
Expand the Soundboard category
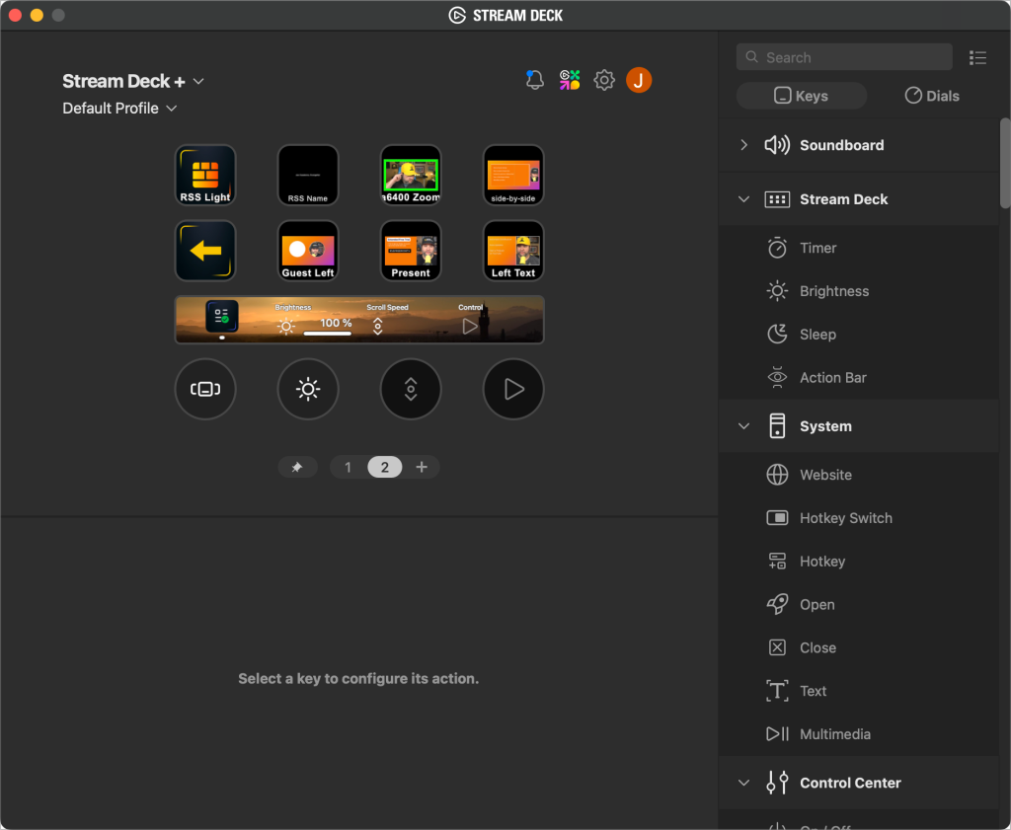point(840,145)
